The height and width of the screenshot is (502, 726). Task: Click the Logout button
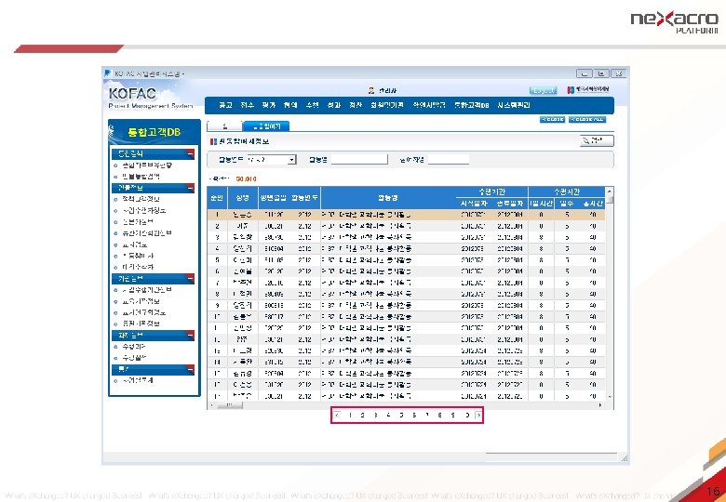point(543,90)
